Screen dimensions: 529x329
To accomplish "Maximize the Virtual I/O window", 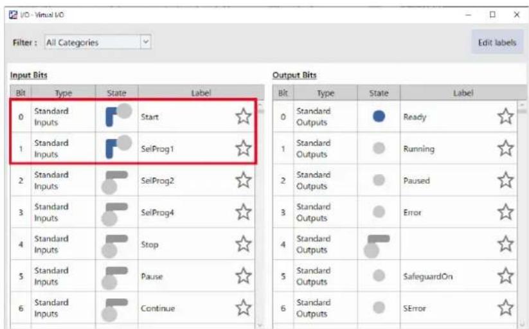I will (x=492, y=15).
